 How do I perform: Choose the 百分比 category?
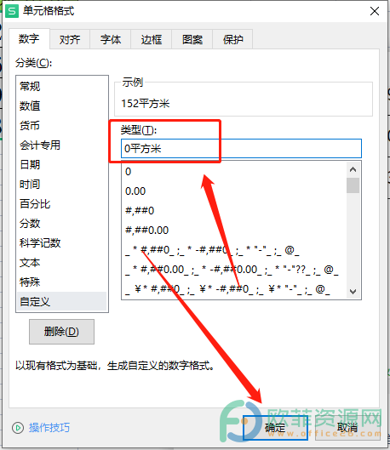pos(62,204)
